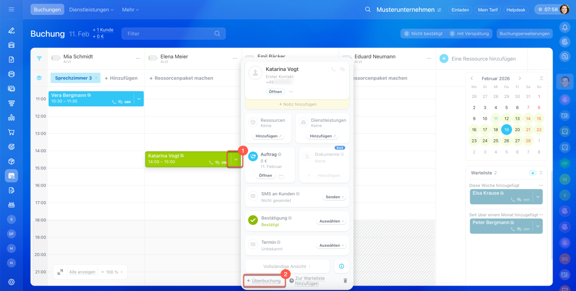Click the phone icon on Katarina Vogt card
The image size is (576, 291).
click(211, 163)
